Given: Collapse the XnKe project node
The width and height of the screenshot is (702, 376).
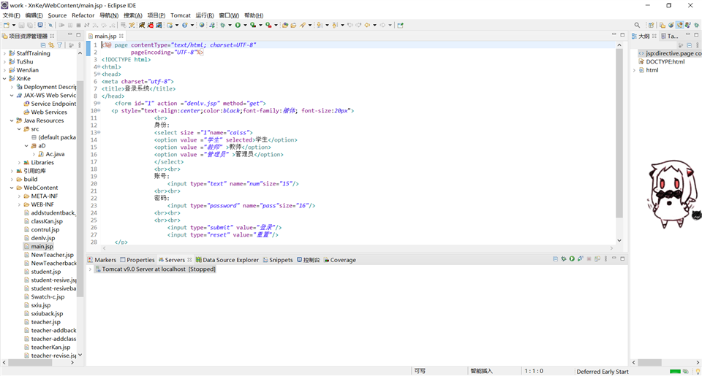Looking at the screenshot, I should click(4, 78).
